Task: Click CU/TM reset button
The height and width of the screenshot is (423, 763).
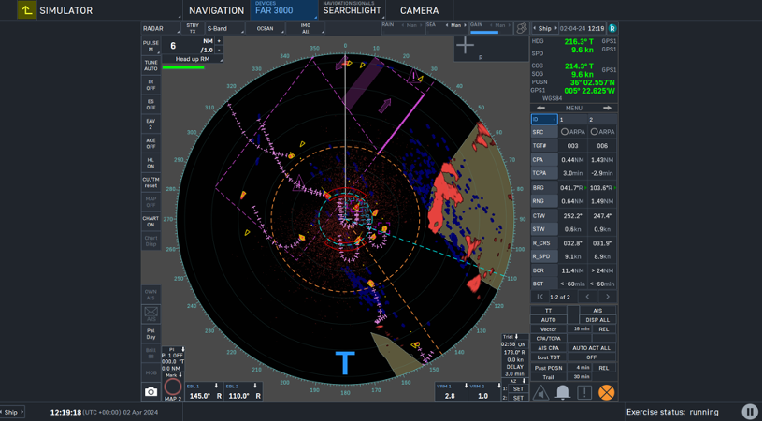Action: pyautogui.click(x=151, y=182)
